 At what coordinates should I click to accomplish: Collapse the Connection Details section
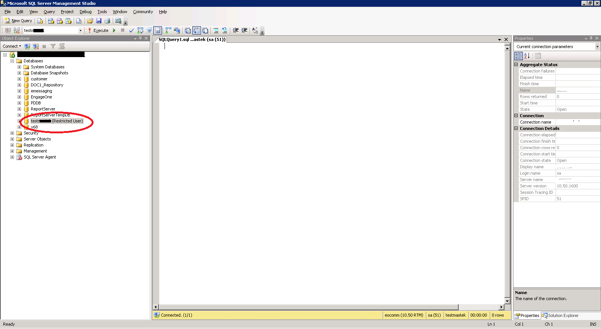click(516, 128)
